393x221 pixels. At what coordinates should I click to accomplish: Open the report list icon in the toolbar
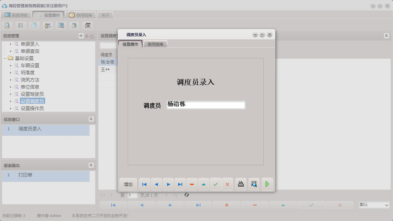(x=21, y=25)
